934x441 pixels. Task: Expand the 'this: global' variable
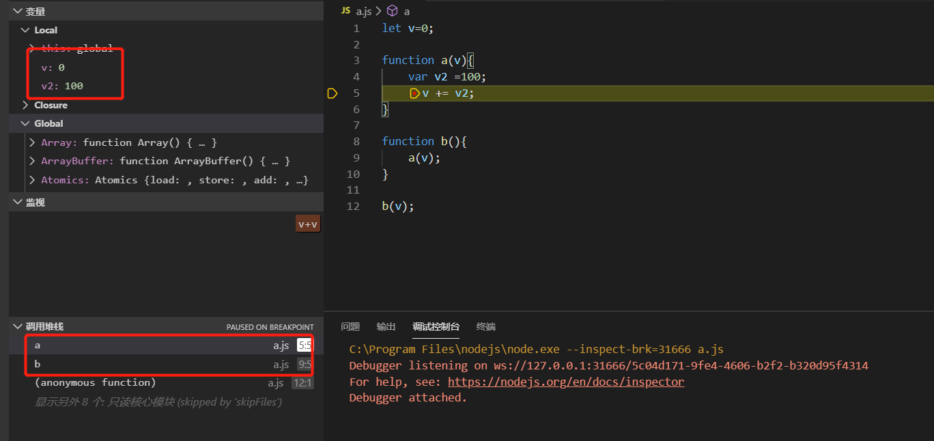pos(31,48)
